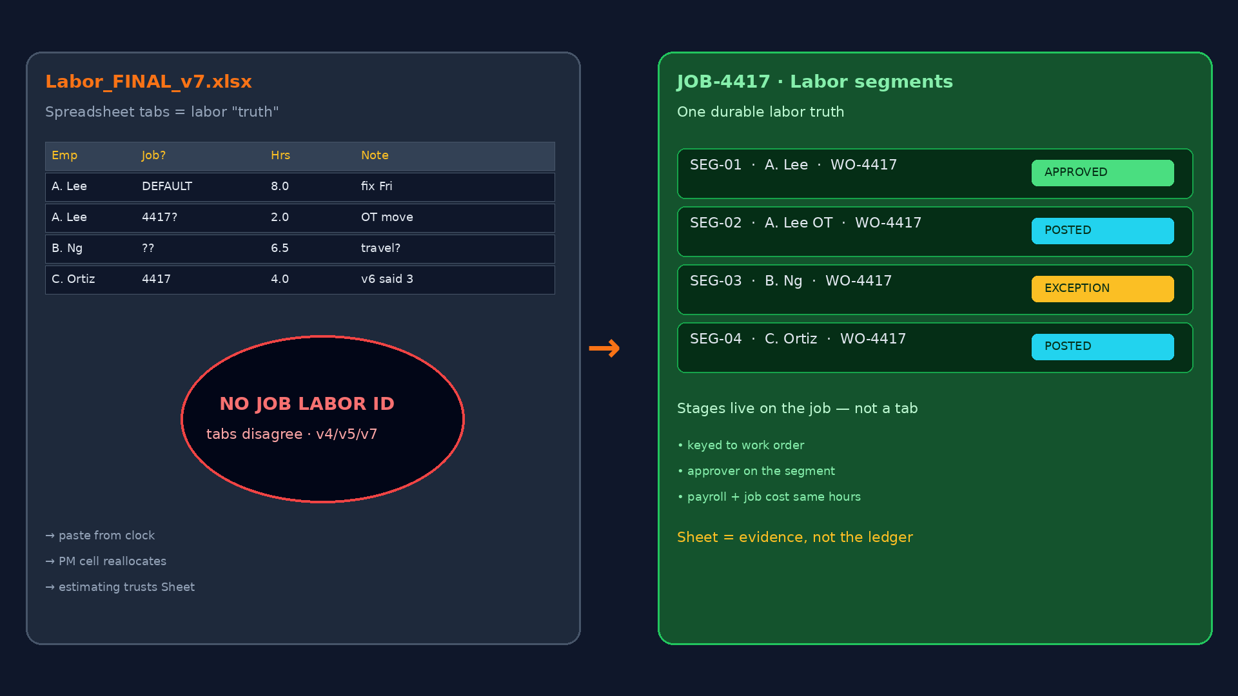Open the SEG-01 A. Lee segment row

(935, 174)
